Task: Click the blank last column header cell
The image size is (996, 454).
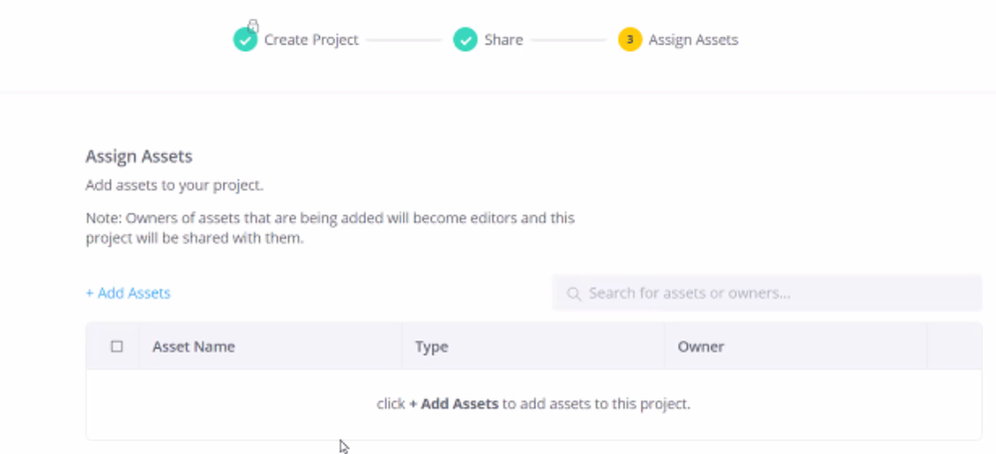Action: tap(954, 346)
